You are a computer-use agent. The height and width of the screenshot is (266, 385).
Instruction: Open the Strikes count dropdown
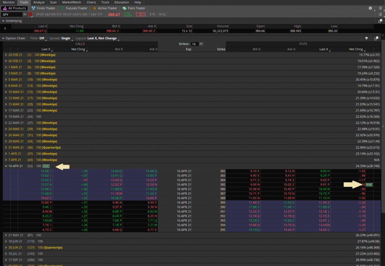[200, 44]
